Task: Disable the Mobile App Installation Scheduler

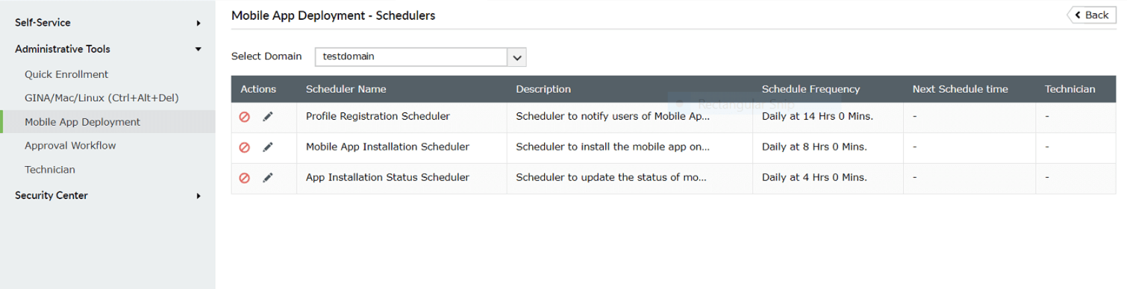Action: (244, 147)
